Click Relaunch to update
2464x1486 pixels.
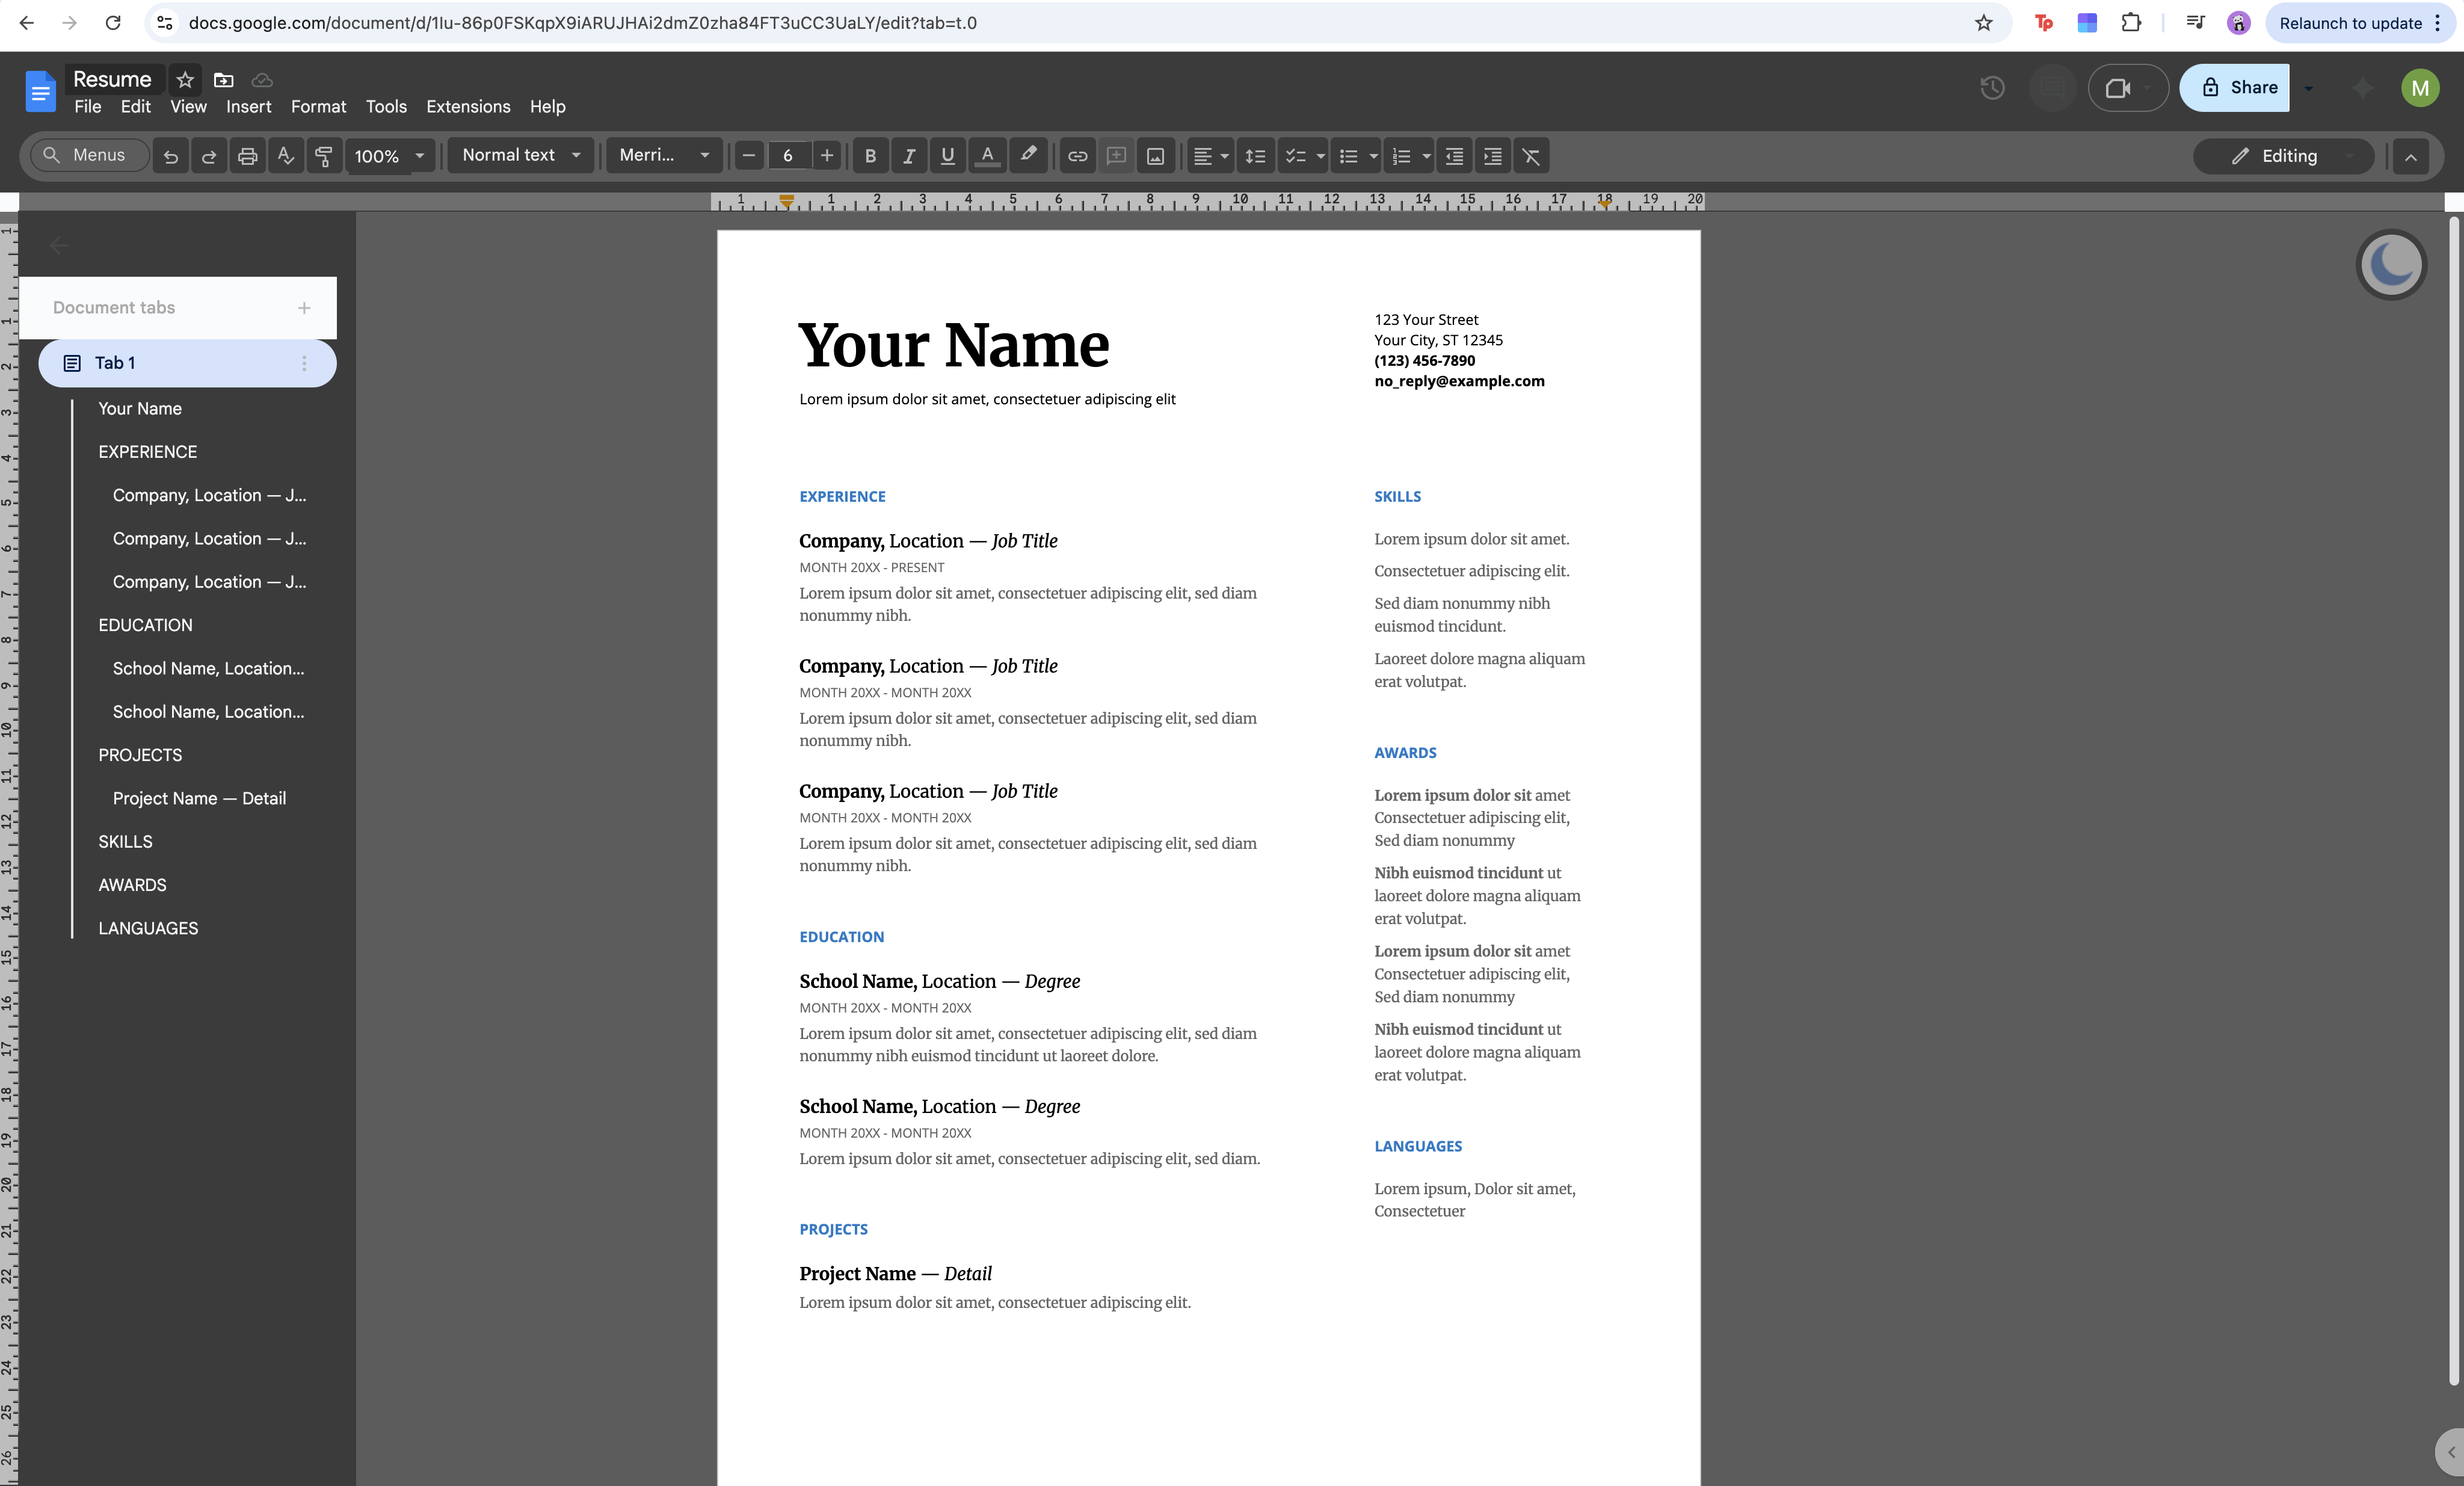pyautogui.click(x=2351, y=23)
